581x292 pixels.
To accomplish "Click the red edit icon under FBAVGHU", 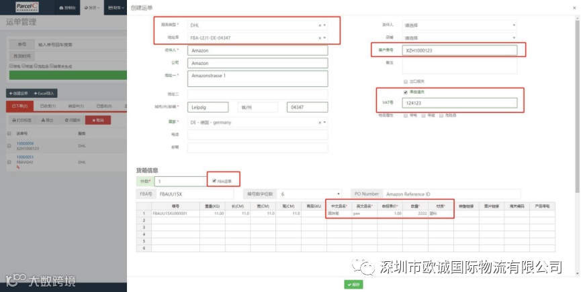I will click(18, 167).
